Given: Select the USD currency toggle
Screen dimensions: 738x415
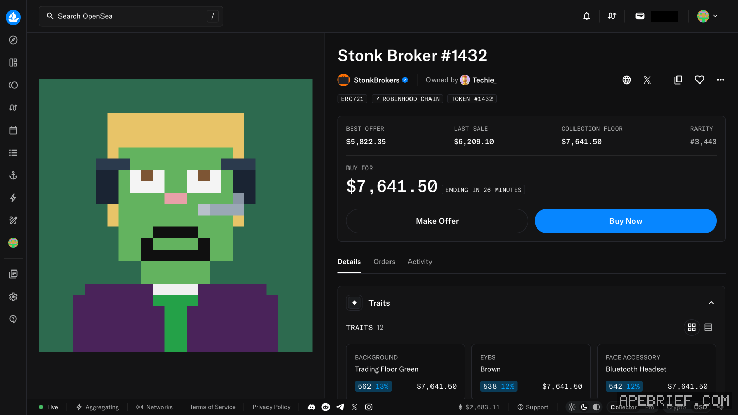Looking at the screenshot, I should click(700, 407).
